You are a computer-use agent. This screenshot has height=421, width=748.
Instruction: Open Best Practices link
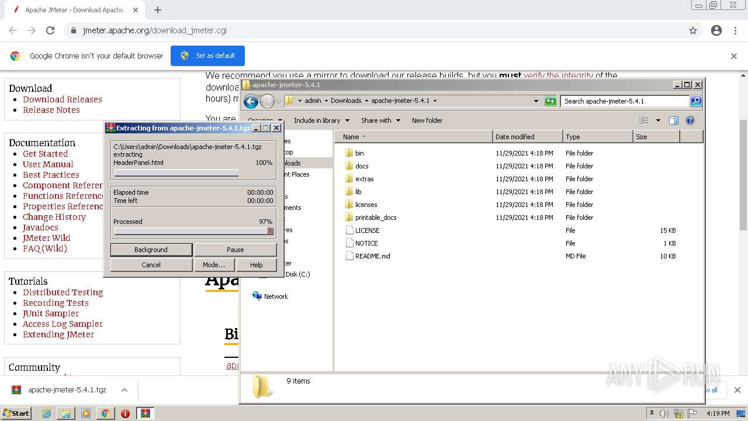[51, 175]
